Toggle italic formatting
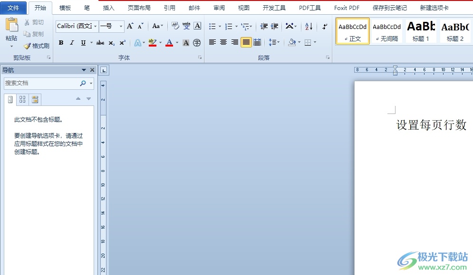This screenshot has width=473, height=275. coord(72,43)
